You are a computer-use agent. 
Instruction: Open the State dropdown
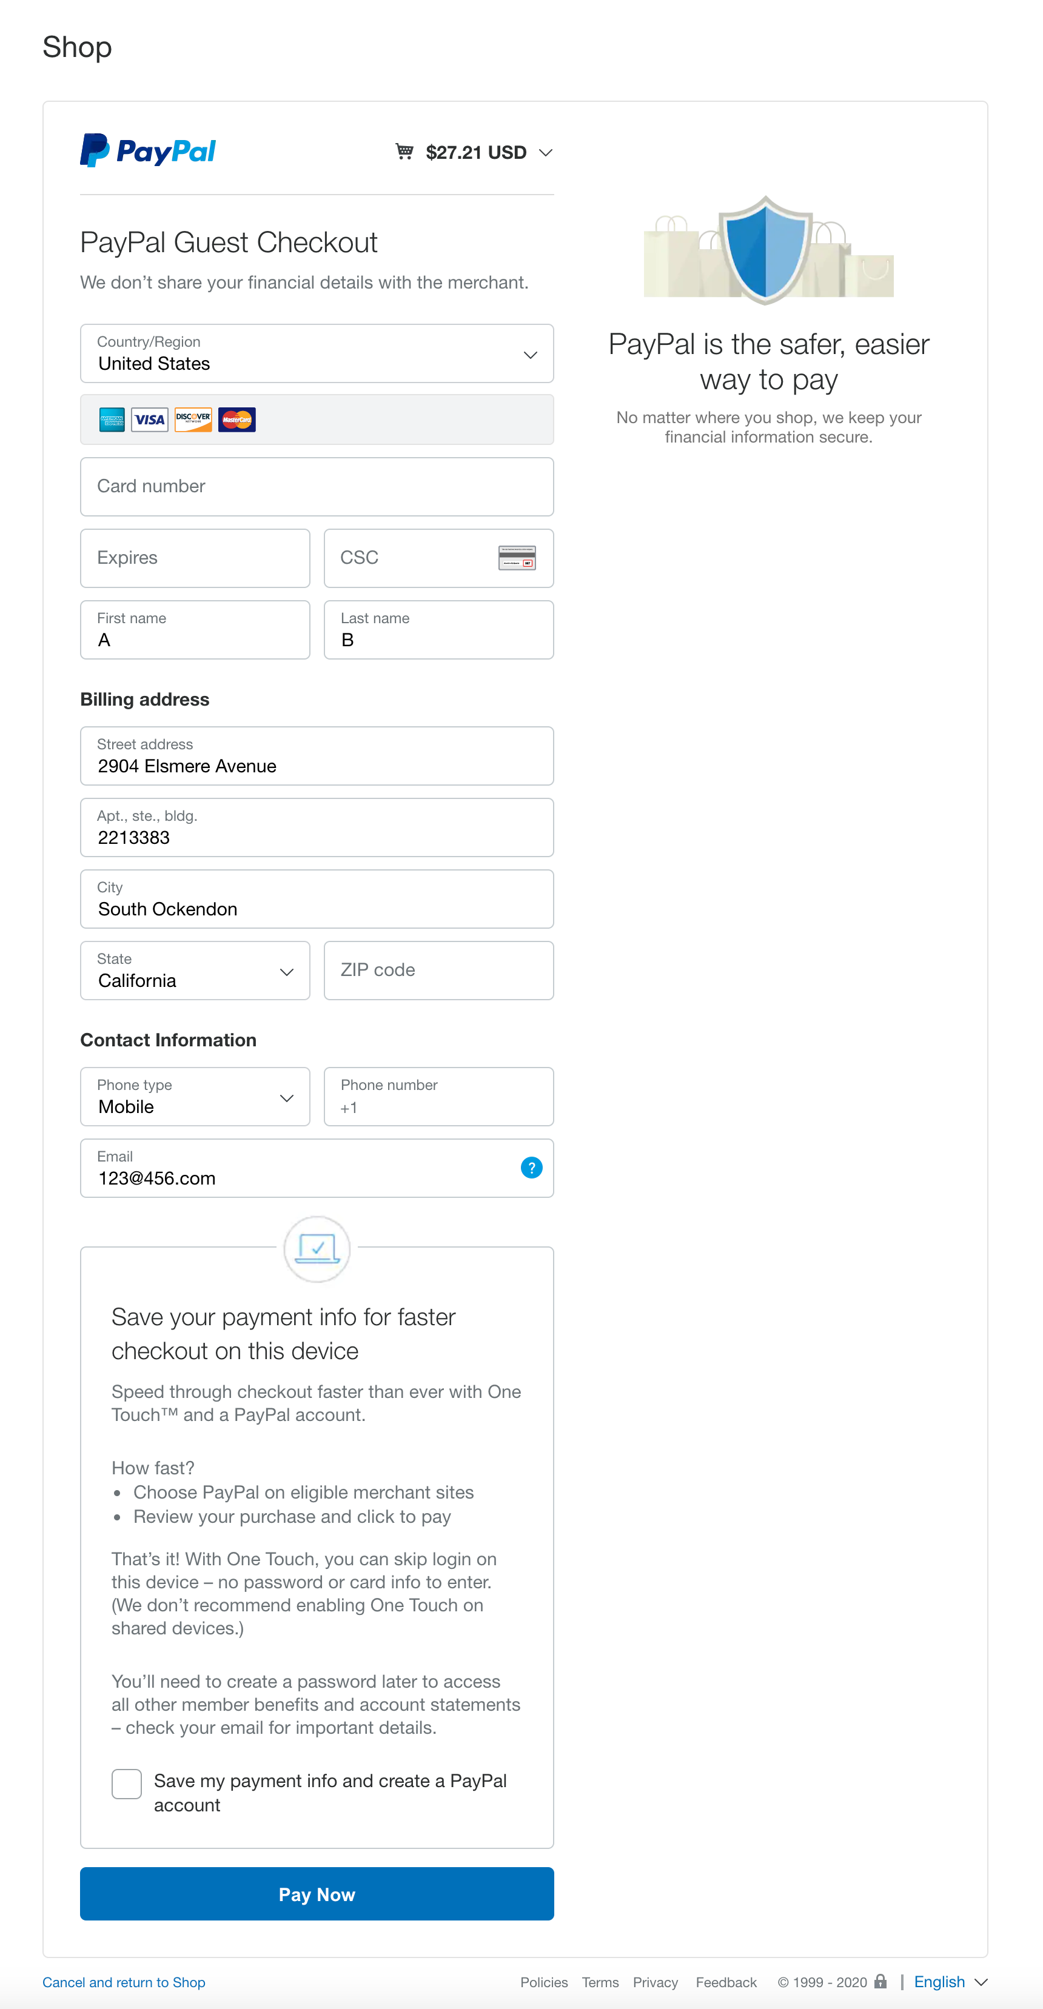pyautogui.click(x=195, y=971)
